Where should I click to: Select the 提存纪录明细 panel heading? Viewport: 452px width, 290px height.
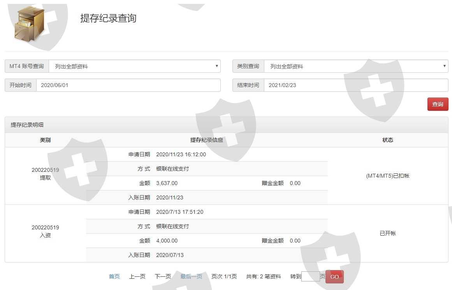pyautogui.click(x=27, y=125)
